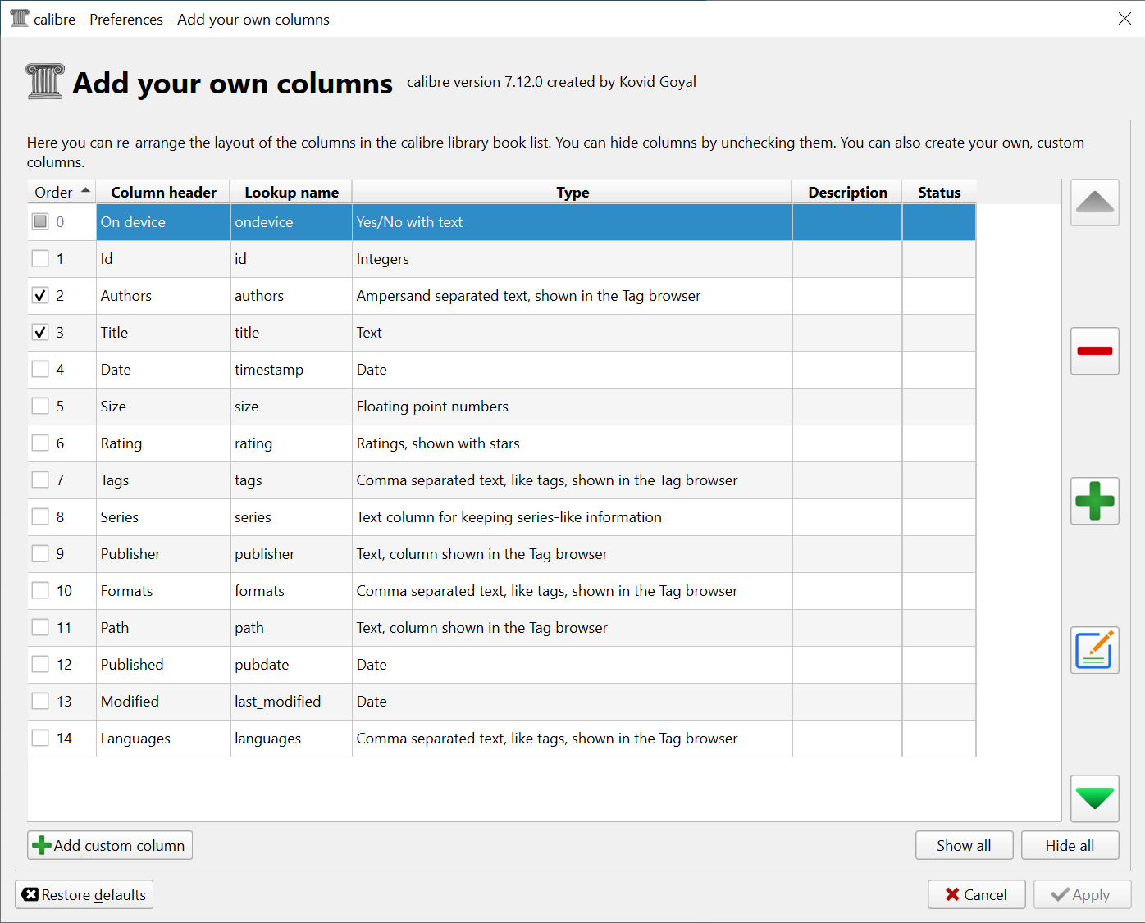Click the Lookup name column heading
This screenshot has width=1145, height=923.
tap(291, 193)
